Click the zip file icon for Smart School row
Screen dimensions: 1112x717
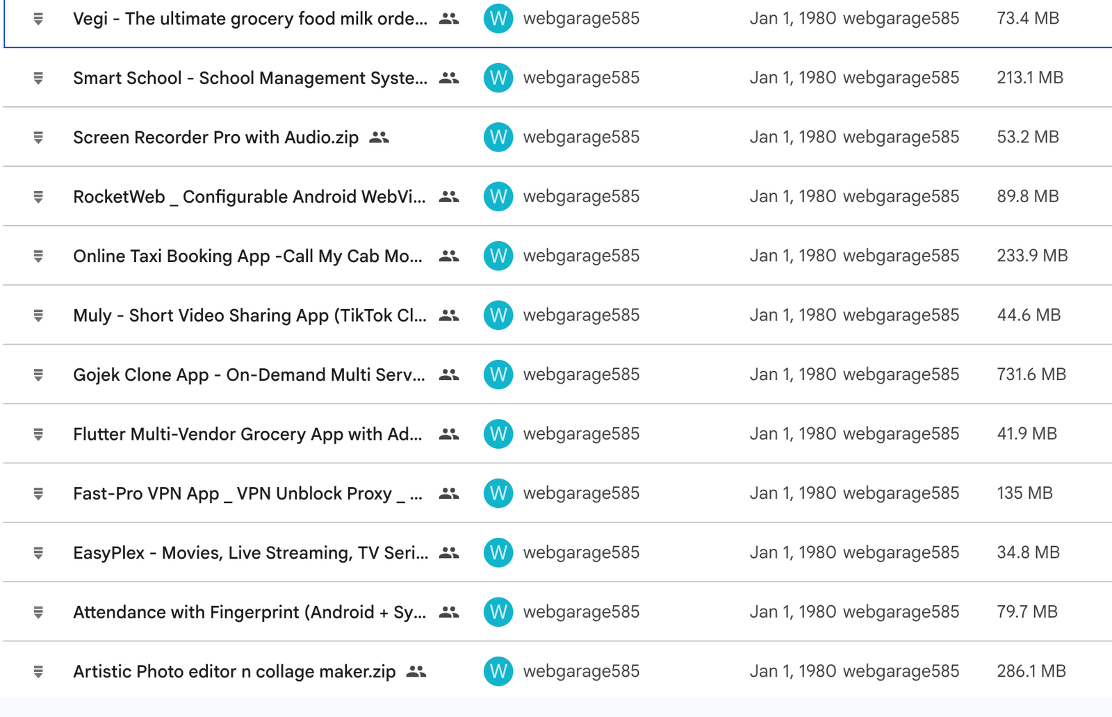click(x=38, y=78)
